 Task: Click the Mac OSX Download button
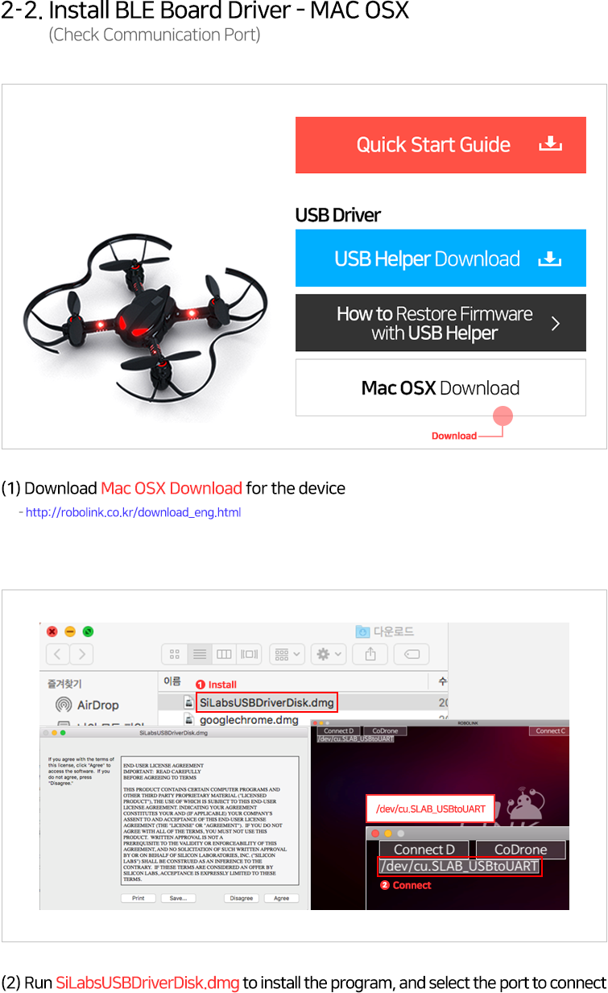click(440, 388)
